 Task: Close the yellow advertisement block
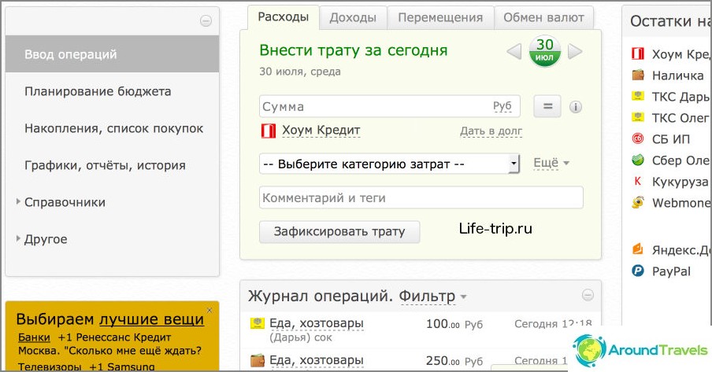pos(210,311)
